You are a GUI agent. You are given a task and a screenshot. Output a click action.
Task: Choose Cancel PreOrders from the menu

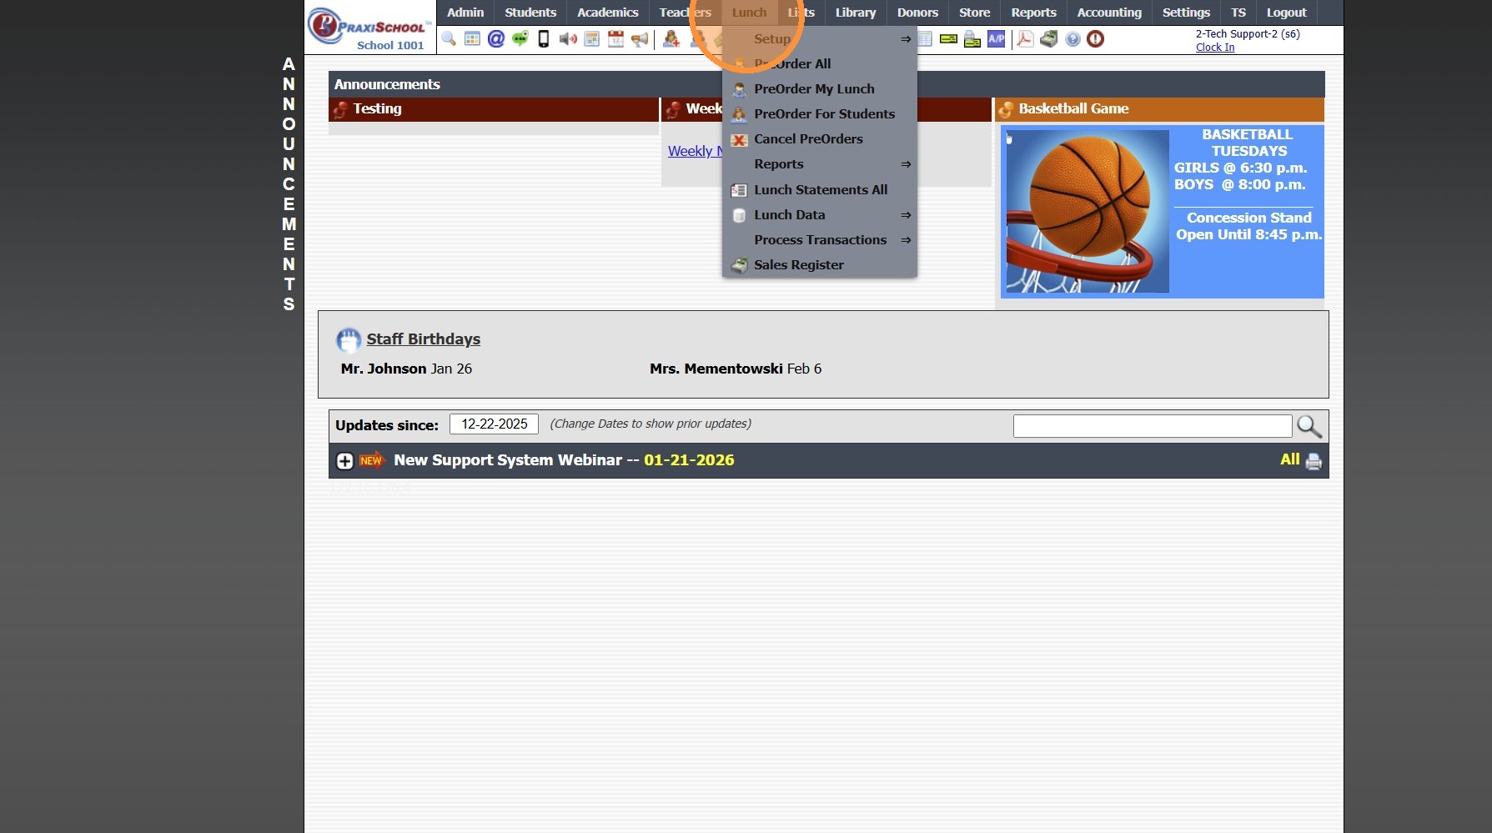(x=820, y=138)
